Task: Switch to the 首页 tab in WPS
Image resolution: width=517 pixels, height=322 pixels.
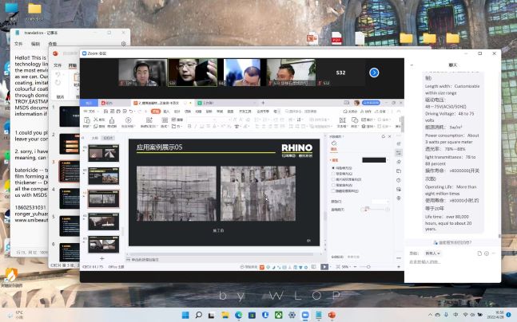Action: [89, 103]
